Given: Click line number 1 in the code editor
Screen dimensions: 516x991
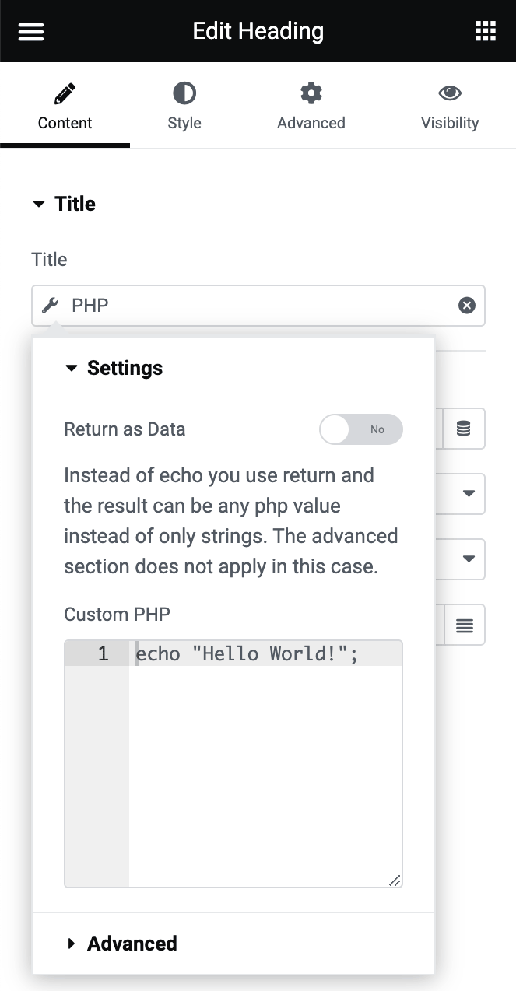Looking at the screenshot, I should point(103,653).
